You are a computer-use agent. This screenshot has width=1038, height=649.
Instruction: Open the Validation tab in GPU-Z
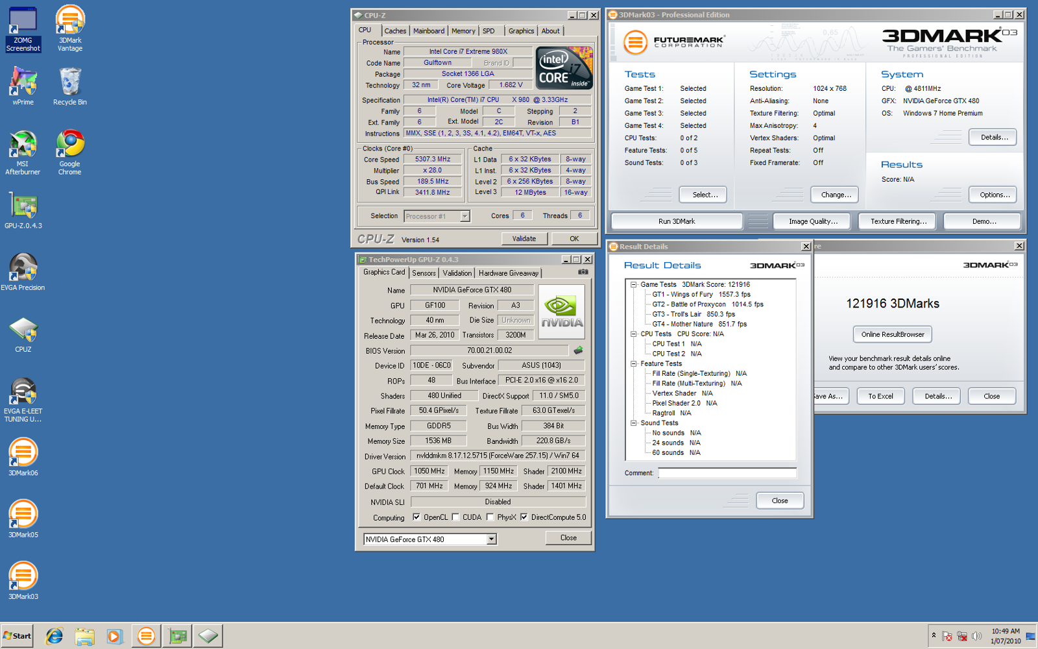click(457, 273)
